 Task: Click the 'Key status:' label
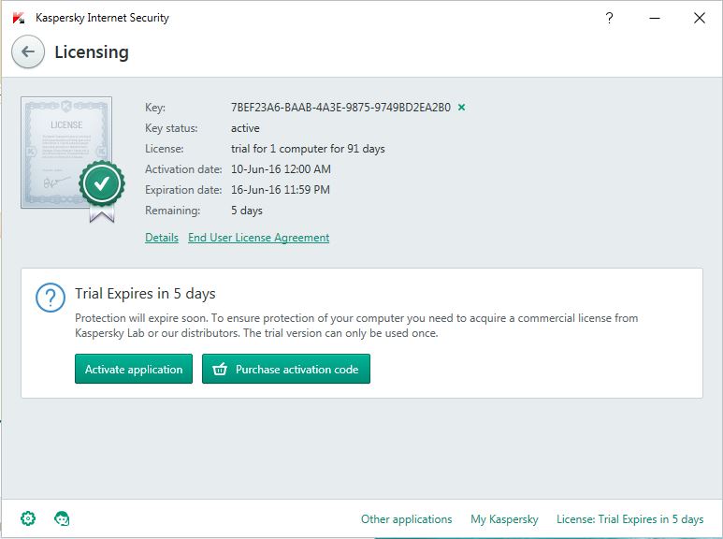click(x=171, y=128)
